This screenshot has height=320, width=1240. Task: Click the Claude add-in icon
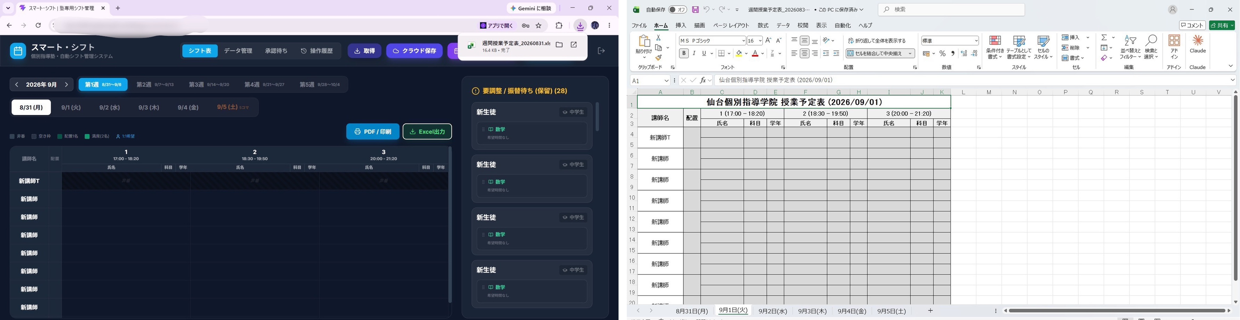(x=1198, y=44)
